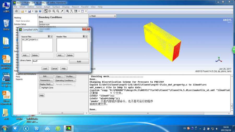Image resolution: width=235 pixels, height=132 pixels.
Task: Open the Parallel menu
Action: point(85,7)
